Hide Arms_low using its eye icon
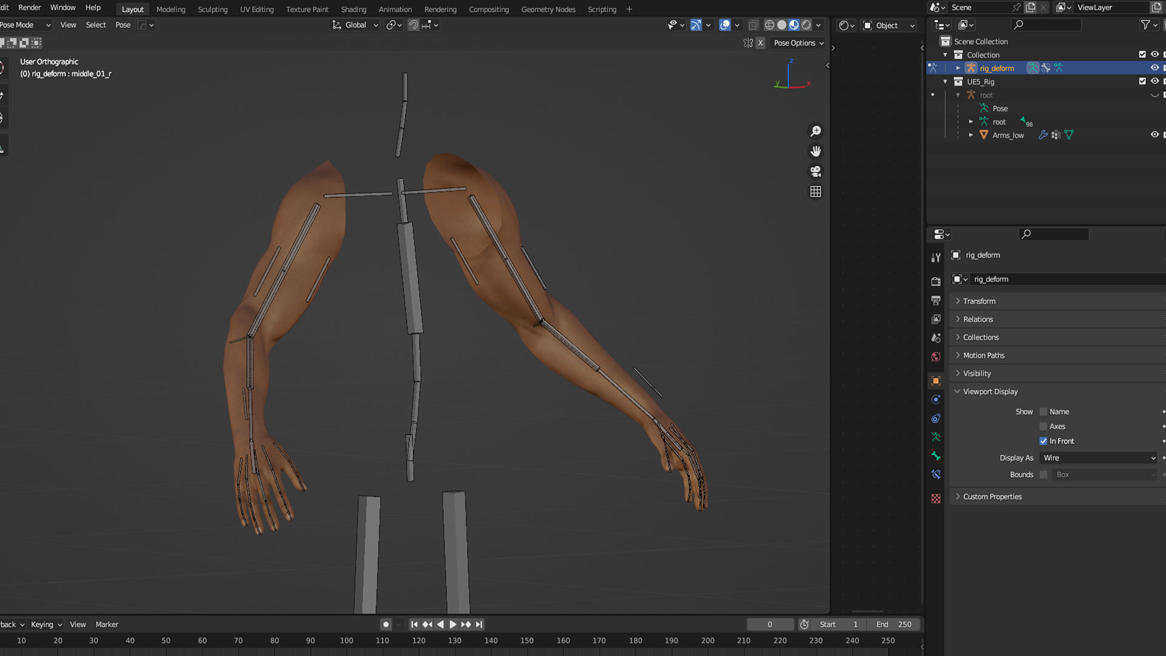Viewport: 1166px width, 656px height. click(x=1154, y=135)
